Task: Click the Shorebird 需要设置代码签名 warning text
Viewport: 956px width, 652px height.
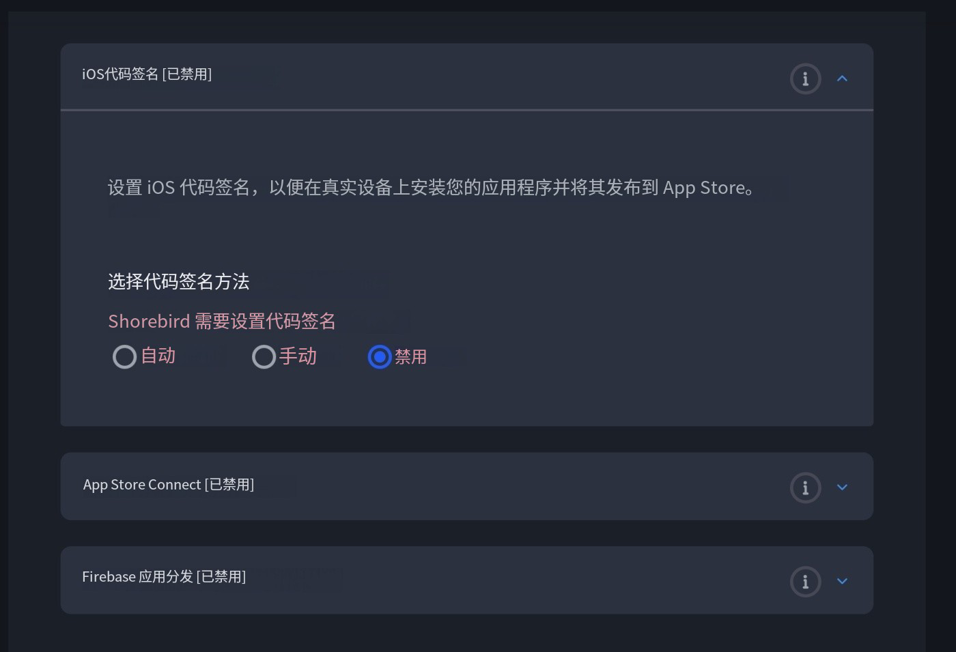Action: [221, 321]
